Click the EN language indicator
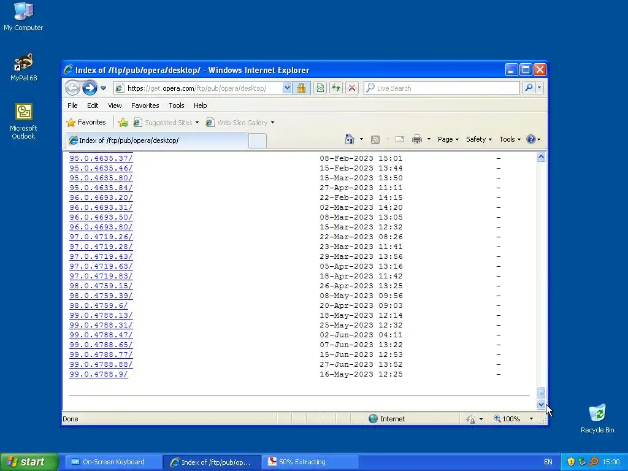 click(x=548, y=462)
